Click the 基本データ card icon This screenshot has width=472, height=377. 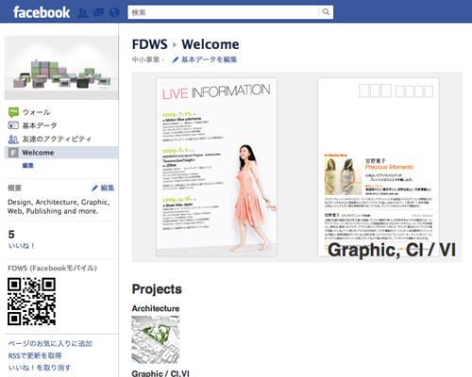[x=13, y=125]
